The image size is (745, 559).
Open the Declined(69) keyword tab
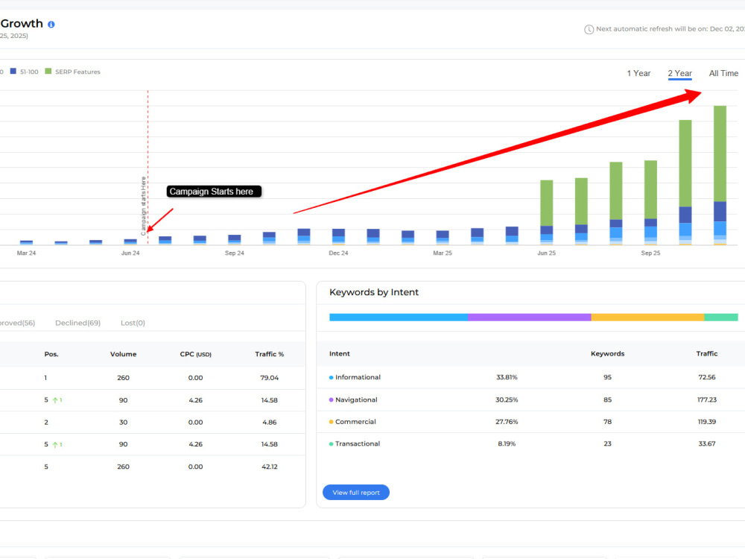point(78,323)
